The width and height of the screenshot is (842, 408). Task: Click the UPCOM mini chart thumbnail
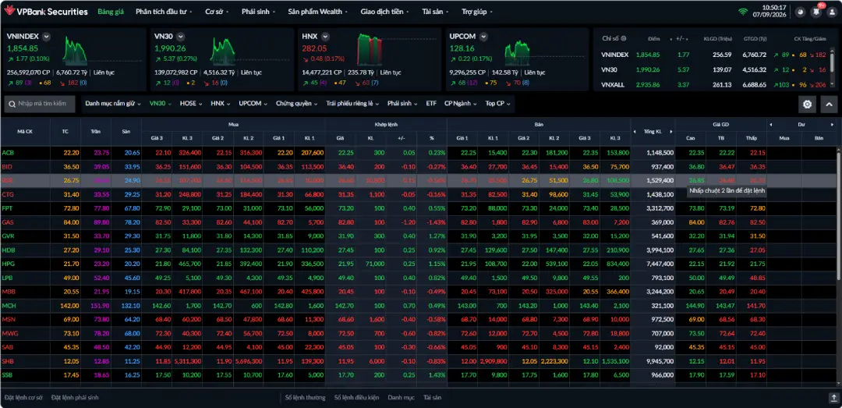point(517,53)
